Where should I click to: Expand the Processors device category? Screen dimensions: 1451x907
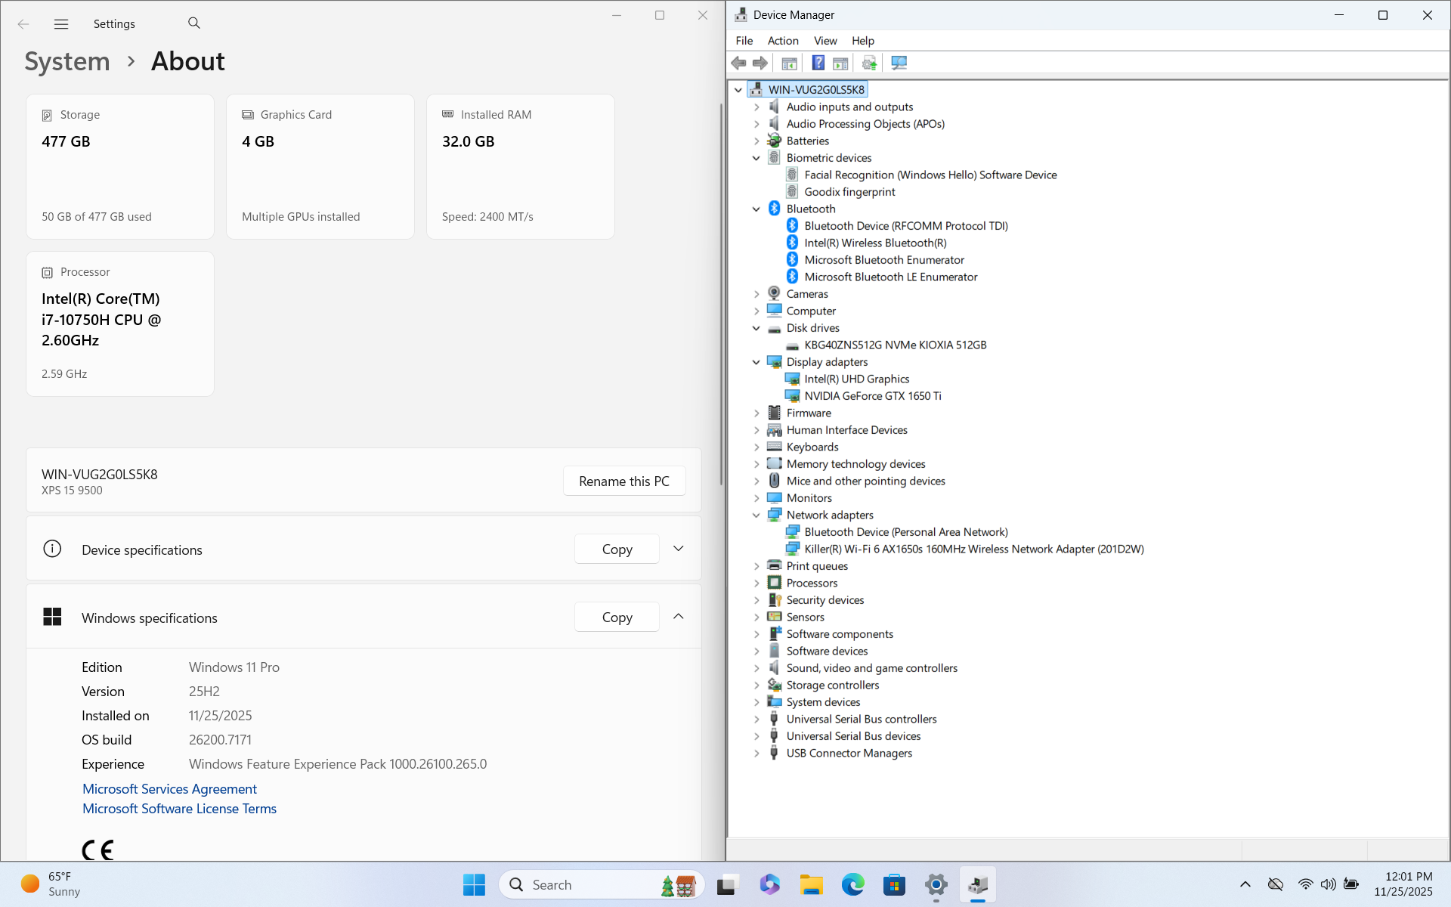(x=756, y=584)
